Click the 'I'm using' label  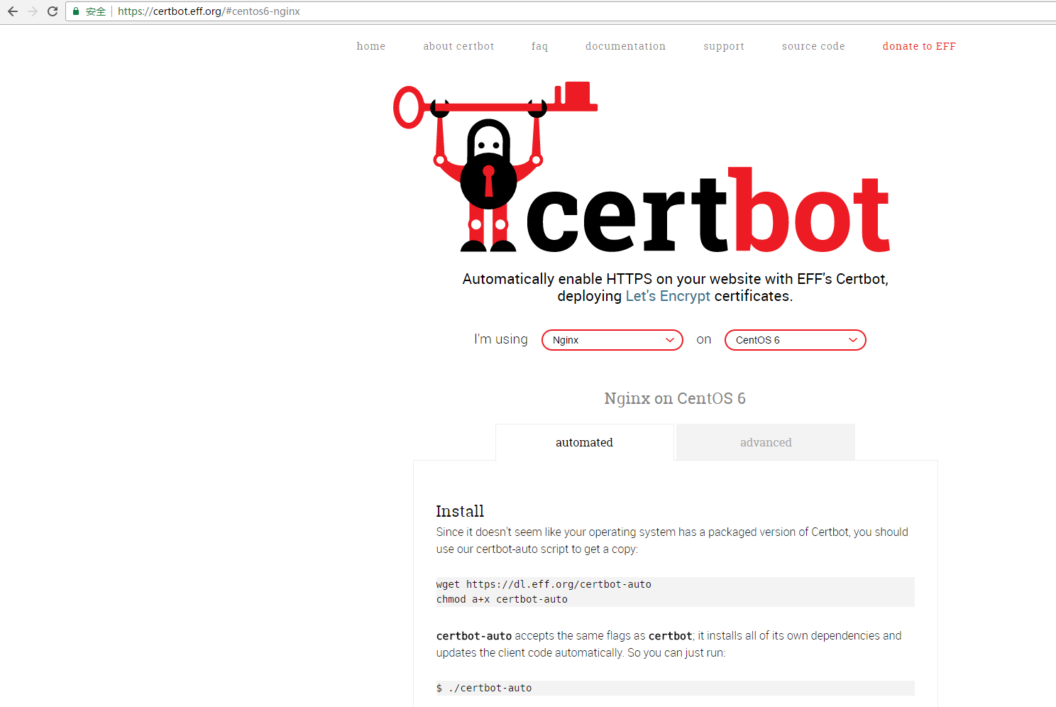[501, 339]
